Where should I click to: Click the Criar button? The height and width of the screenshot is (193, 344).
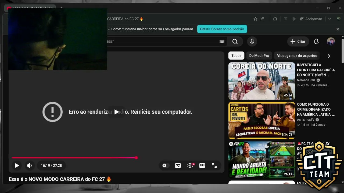pyautogui.click(x=298, y=42)
